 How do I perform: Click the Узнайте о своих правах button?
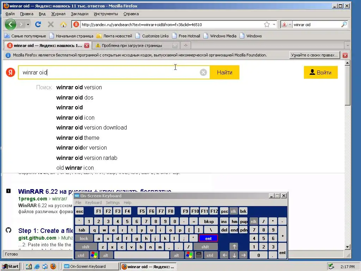(314, 55)
